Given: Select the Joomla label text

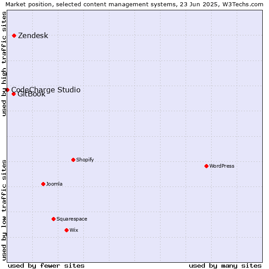Looking at the screenshot, I should click(54, 184).
